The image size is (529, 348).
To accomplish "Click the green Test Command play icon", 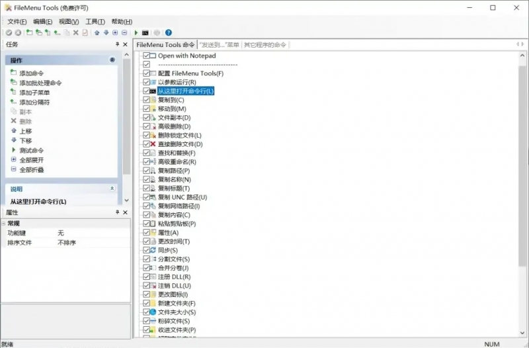I will pyautogui.click(x=136, y=32).
